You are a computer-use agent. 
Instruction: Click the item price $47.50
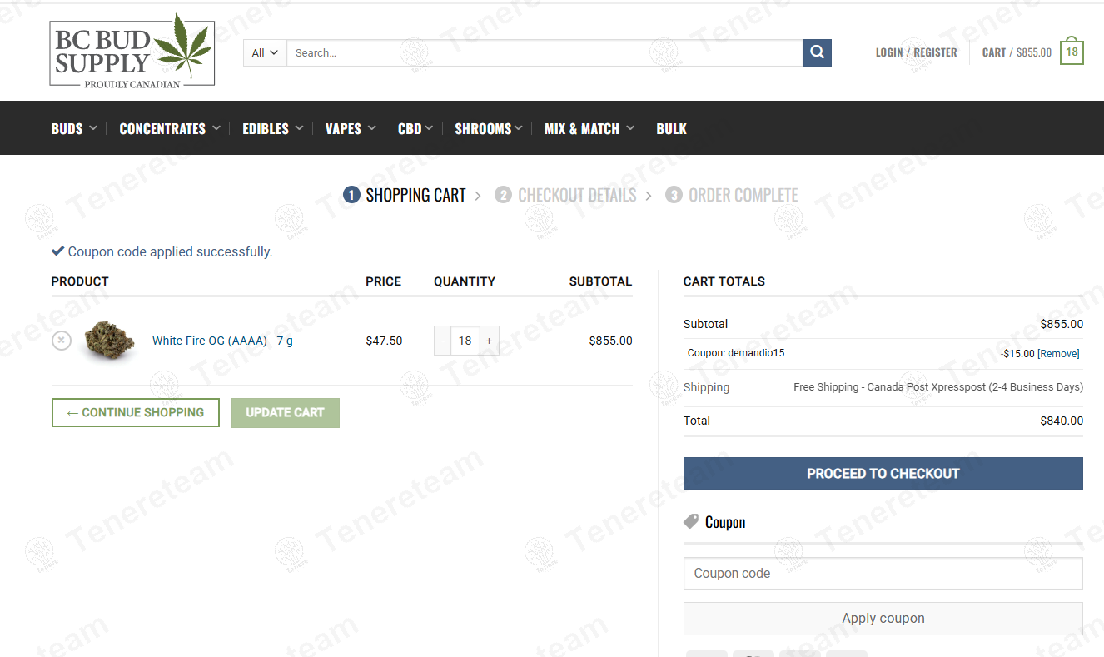click(384, 341)
